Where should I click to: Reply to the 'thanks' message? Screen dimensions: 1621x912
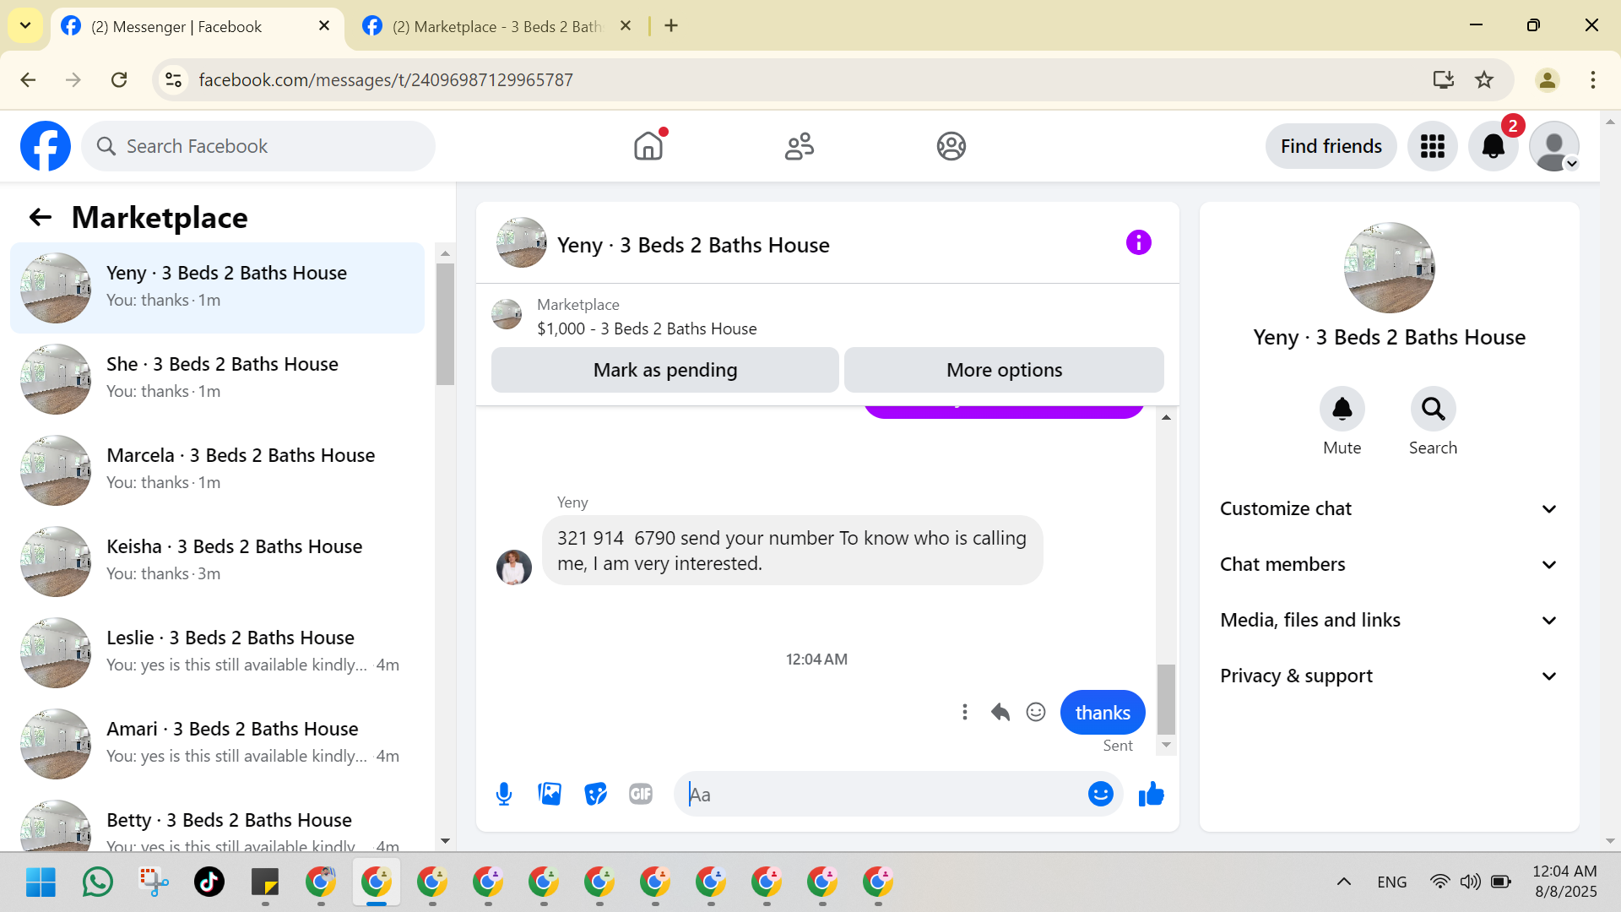(x=1000, y=712)
